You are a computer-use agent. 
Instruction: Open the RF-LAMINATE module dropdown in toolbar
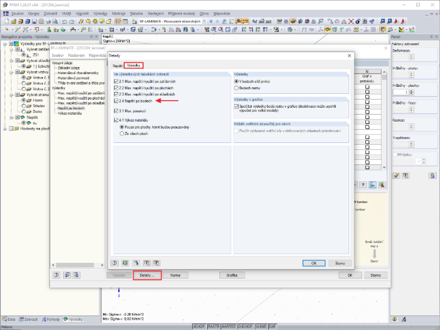click(x=204, y=21)
